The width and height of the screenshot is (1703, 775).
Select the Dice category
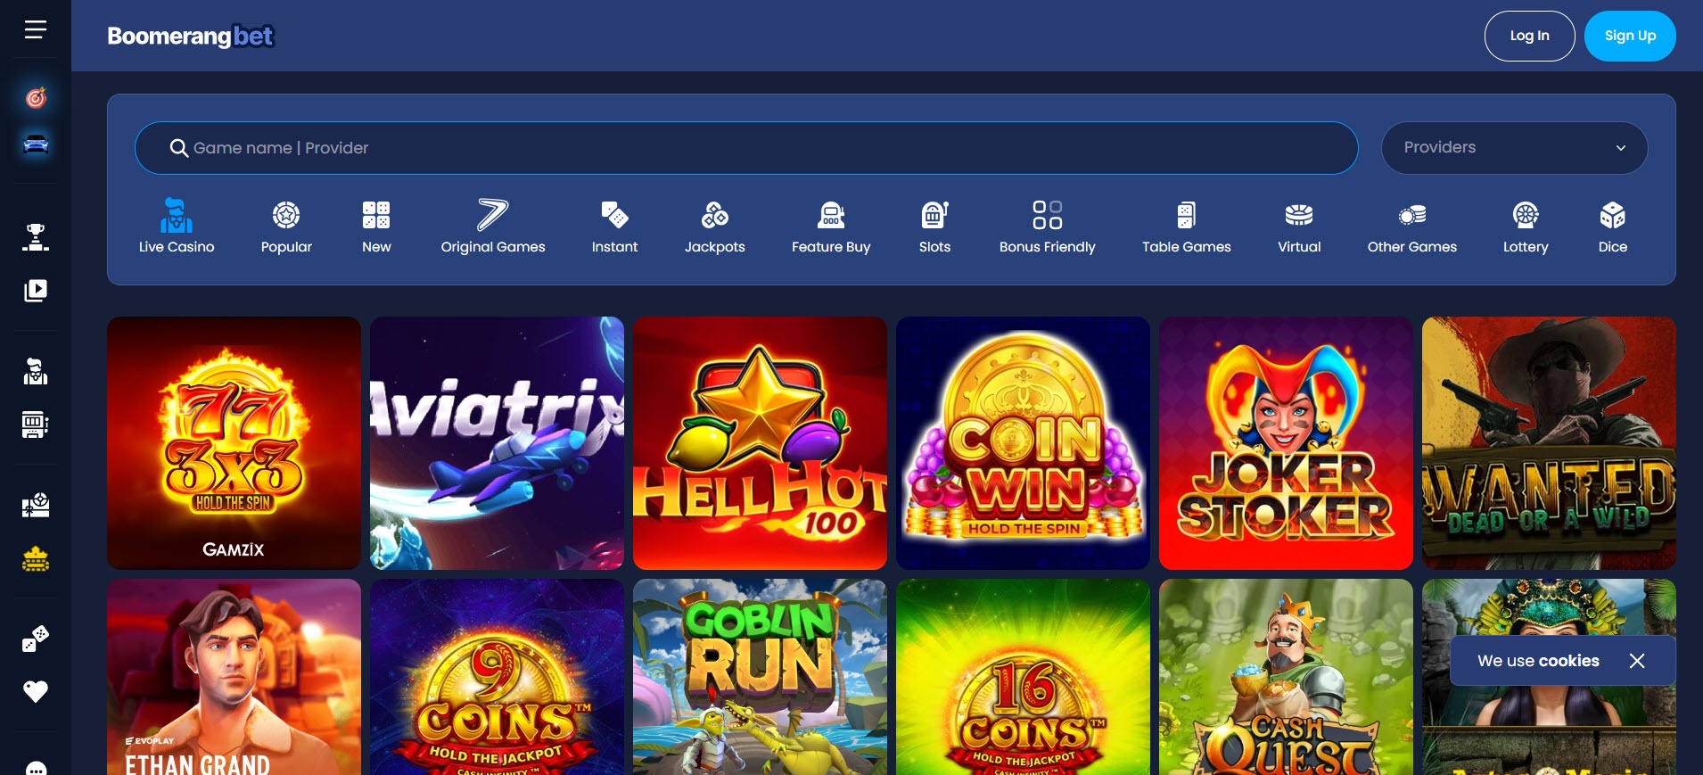coord(1613,227)
